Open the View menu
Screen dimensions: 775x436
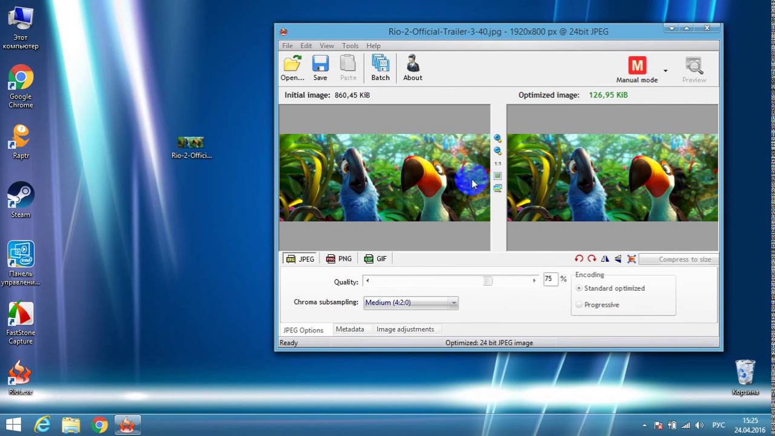327,45
